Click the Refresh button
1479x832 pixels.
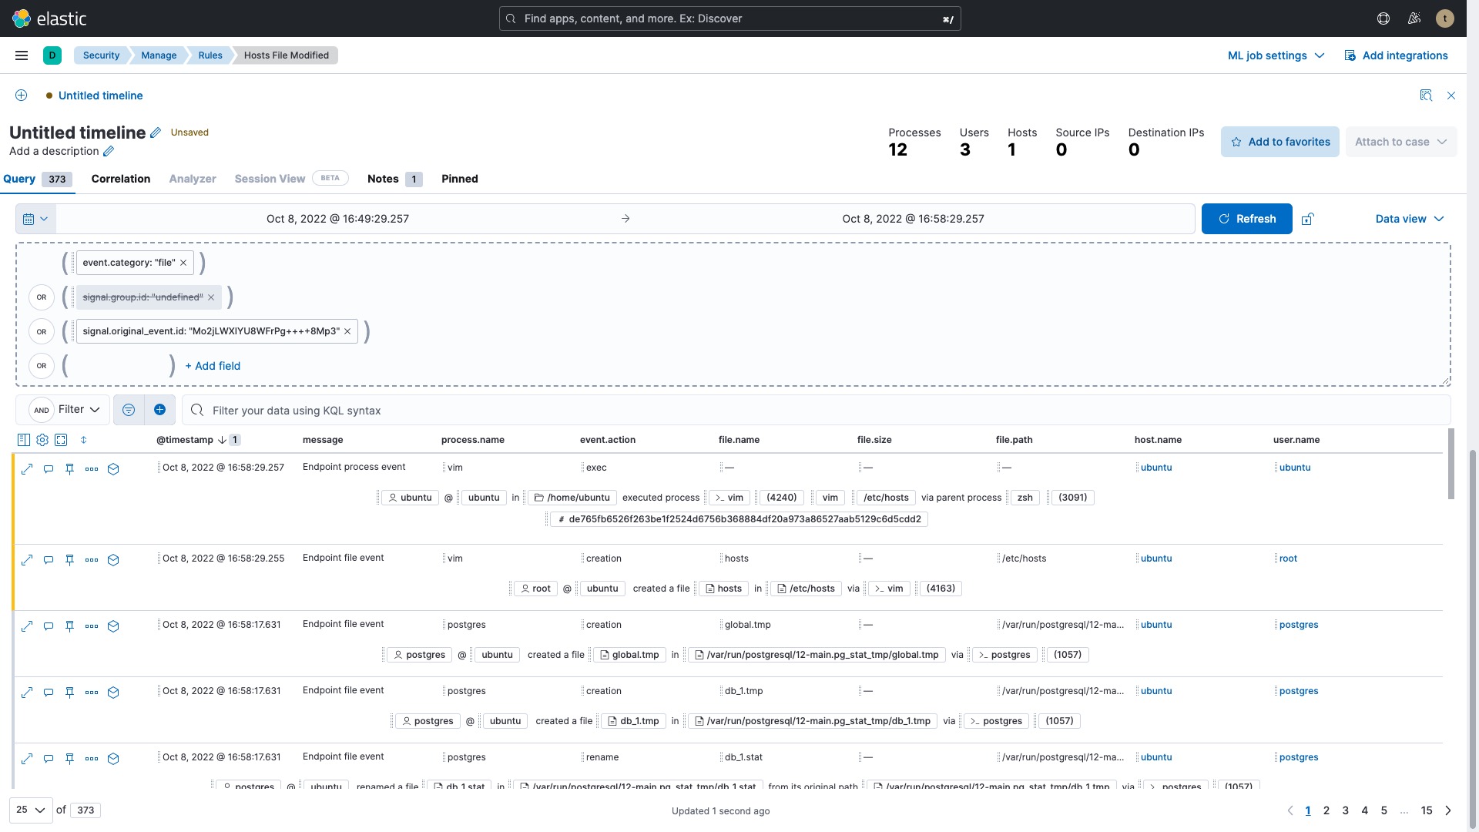coord(1246,219)
